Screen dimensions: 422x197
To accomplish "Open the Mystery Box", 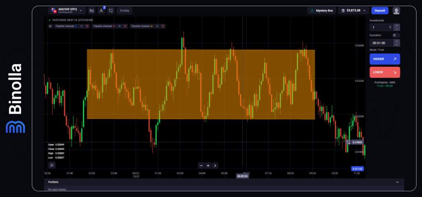I will coord(321,11).
